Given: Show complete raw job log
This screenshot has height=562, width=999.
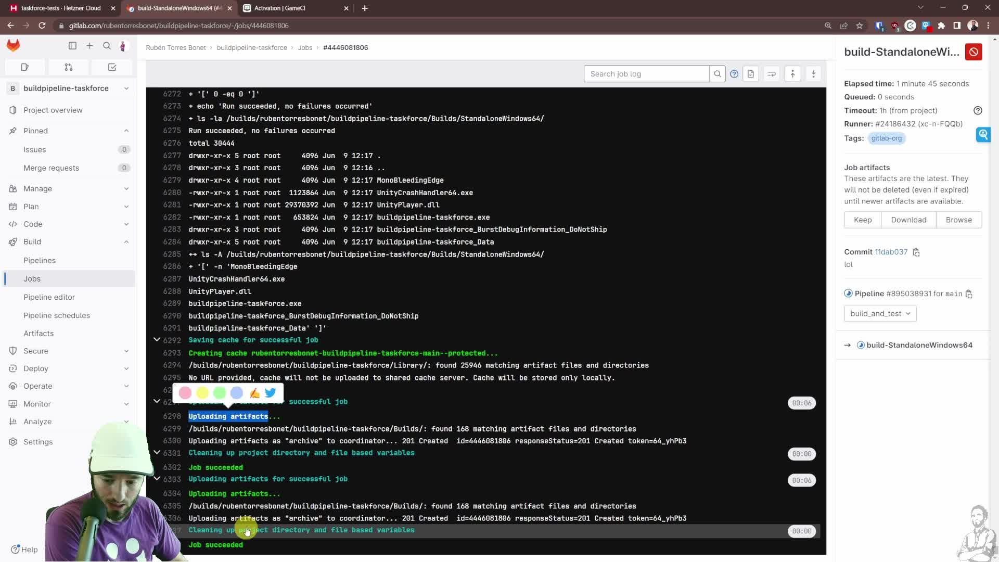Looking at the screenshot, I should tap(751, 73).
